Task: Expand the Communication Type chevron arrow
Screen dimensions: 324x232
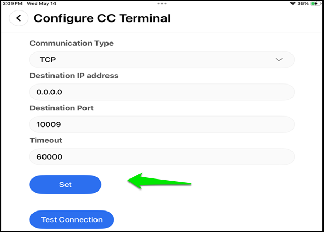Action: click(x=279, y=60)
